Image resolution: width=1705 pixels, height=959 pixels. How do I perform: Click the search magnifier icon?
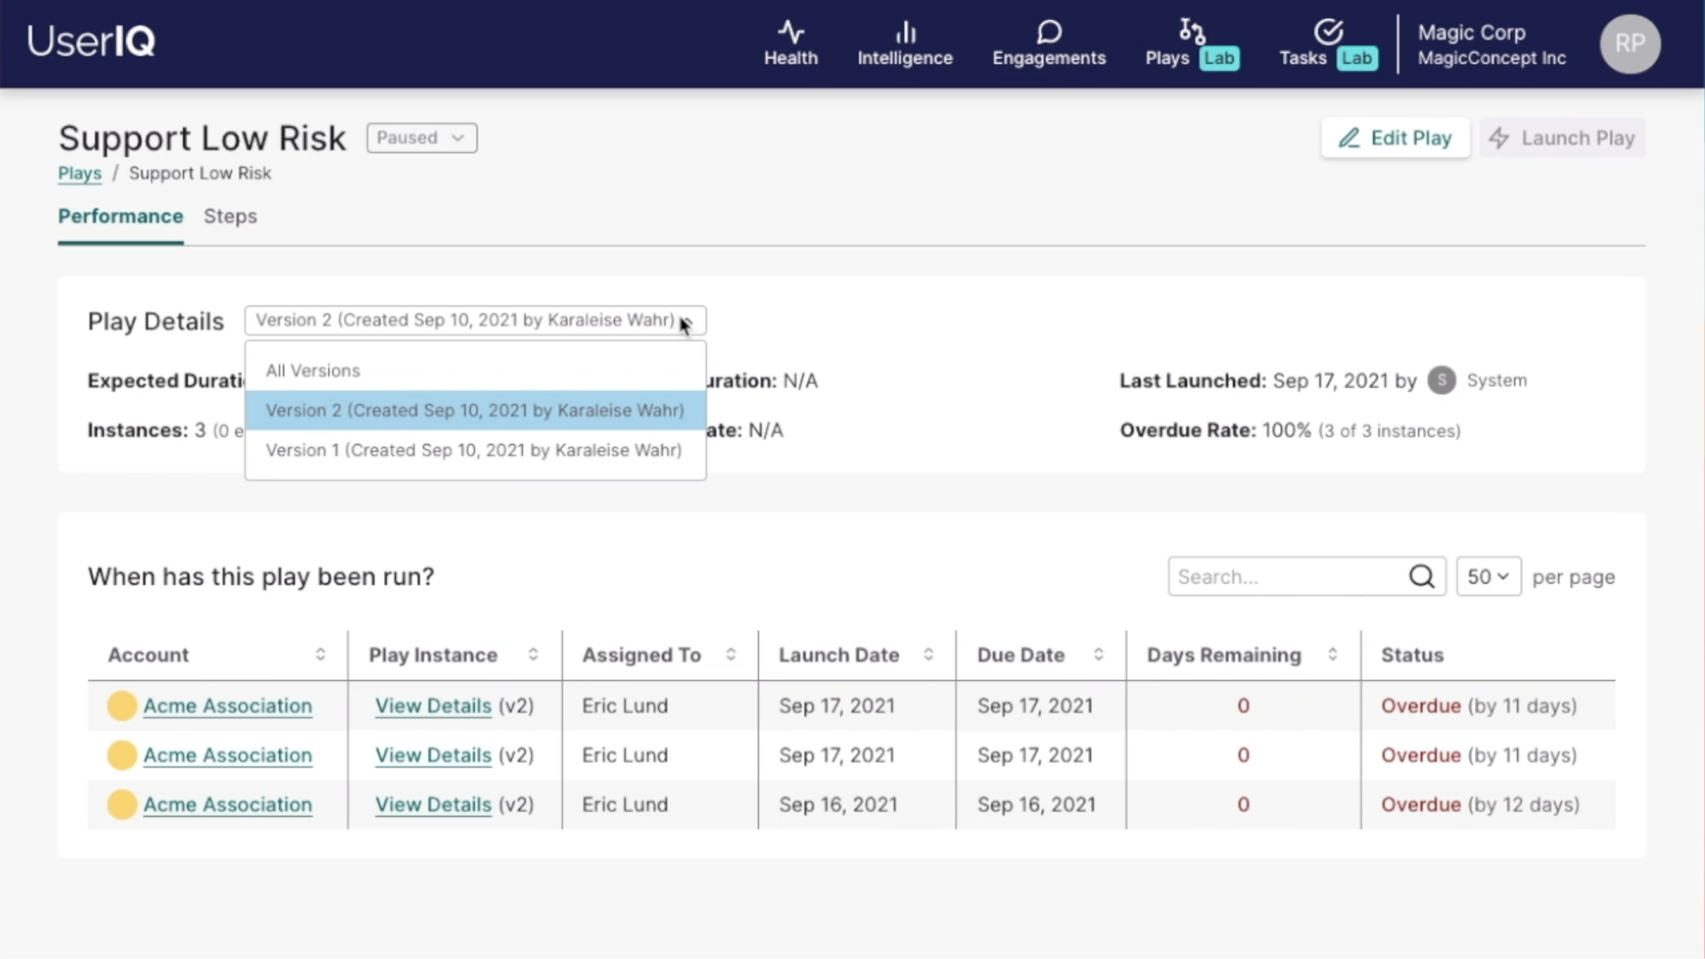tap(1421, 577)
